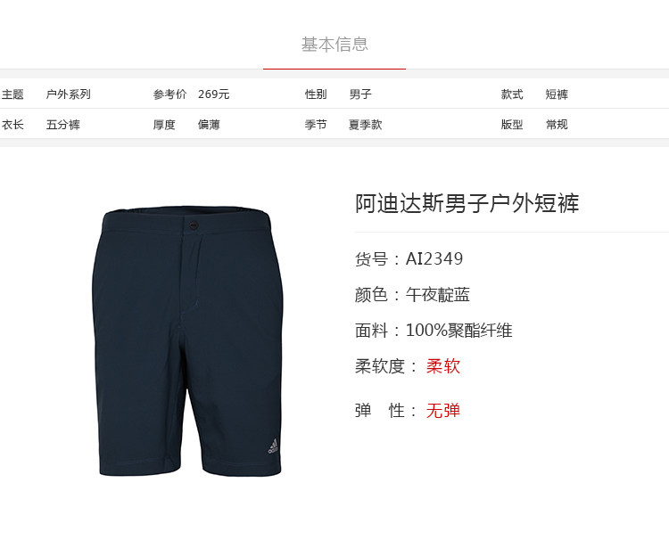Click the 参考价 label
This screenshot has height=540, width=669.
pyautogui.click(x=169, y=94)
